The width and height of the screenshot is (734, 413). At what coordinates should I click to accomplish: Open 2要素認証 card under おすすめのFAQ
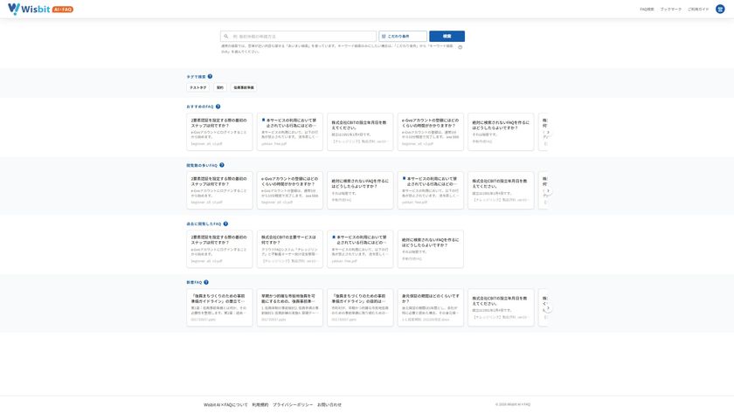point(219,132)
